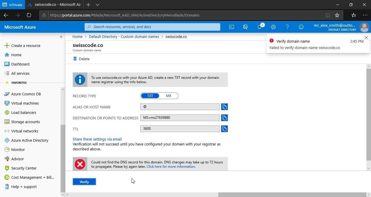Switch record type to MX

point(169,96)
